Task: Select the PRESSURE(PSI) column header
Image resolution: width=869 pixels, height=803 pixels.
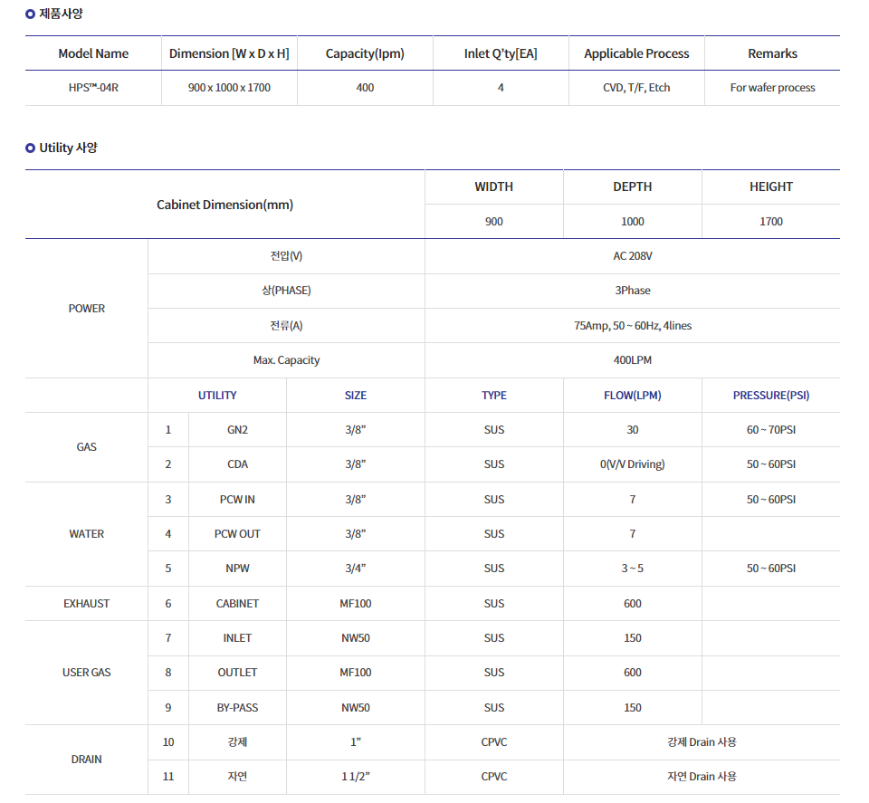Action: pos(770,395)
